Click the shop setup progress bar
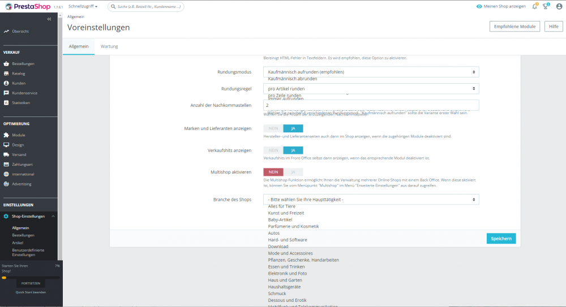Viewport: 566px width, 307px height. point(31,278)
